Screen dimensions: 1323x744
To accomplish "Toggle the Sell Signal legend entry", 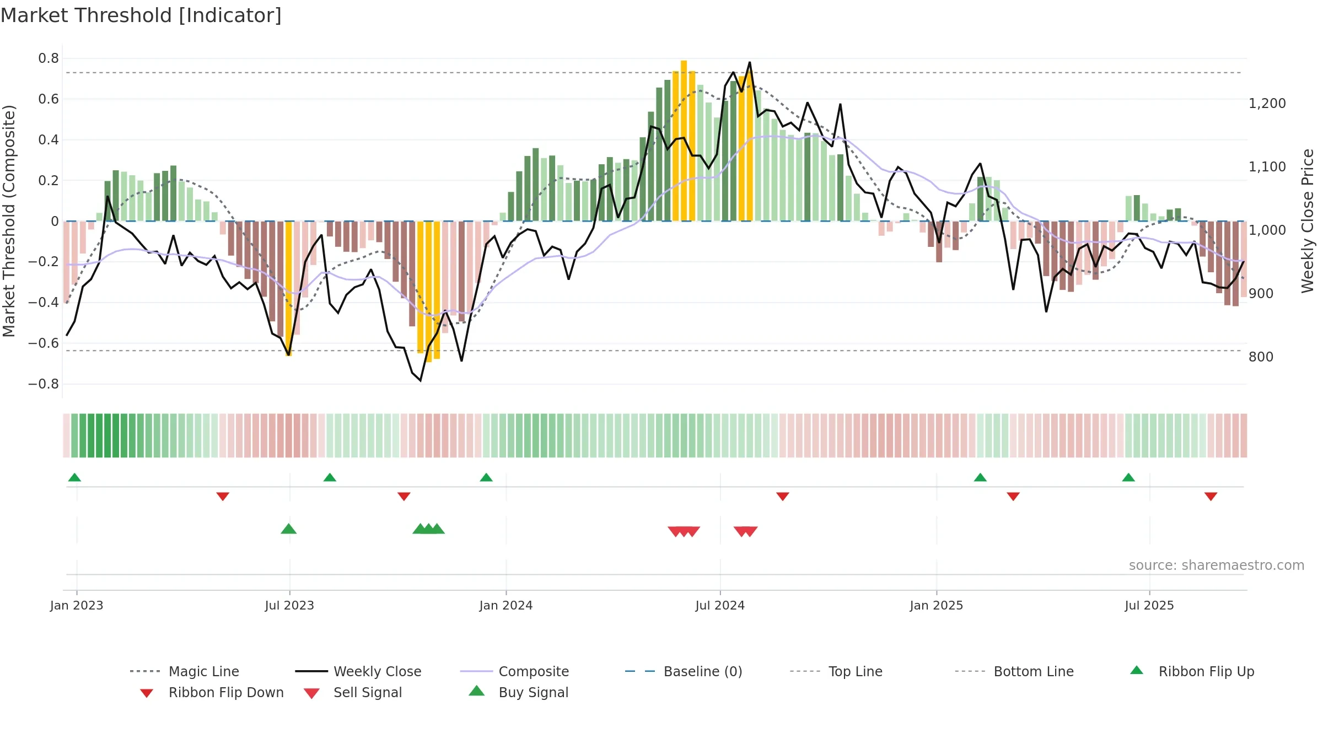I will [x=353, y=692].
